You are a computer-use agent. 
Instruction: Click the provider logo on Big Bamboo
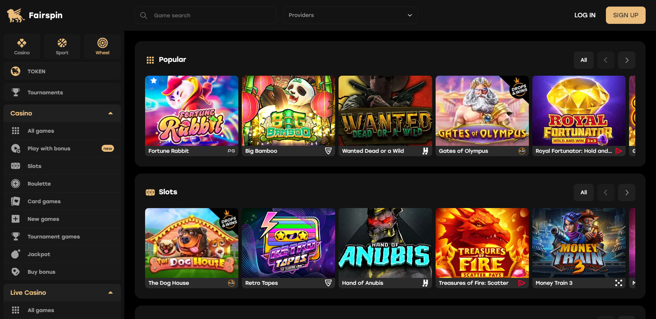[328, 151]
